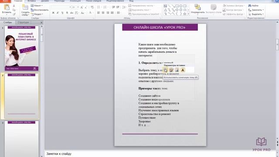Screen dimensions: 279x157
Task: Open the Вставка ribbon tab
Action: click(x=31, y=1)
